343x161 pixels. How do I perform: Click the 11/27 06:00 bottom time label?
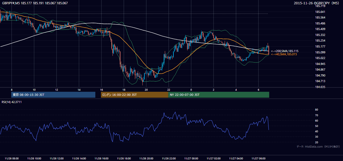pyautogui.click(x=258, y=159)
